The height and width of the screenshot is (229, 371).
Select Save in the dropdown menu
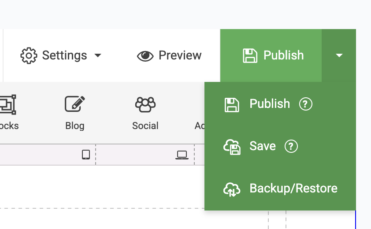tap(263, 146)
